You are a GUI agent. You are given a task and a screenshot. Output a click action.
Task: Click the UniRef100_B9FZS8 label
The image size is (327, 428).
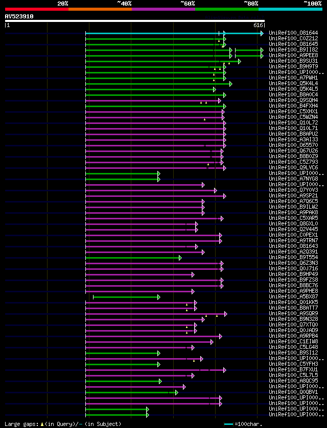pyautogui.click(x=293, y=279)
